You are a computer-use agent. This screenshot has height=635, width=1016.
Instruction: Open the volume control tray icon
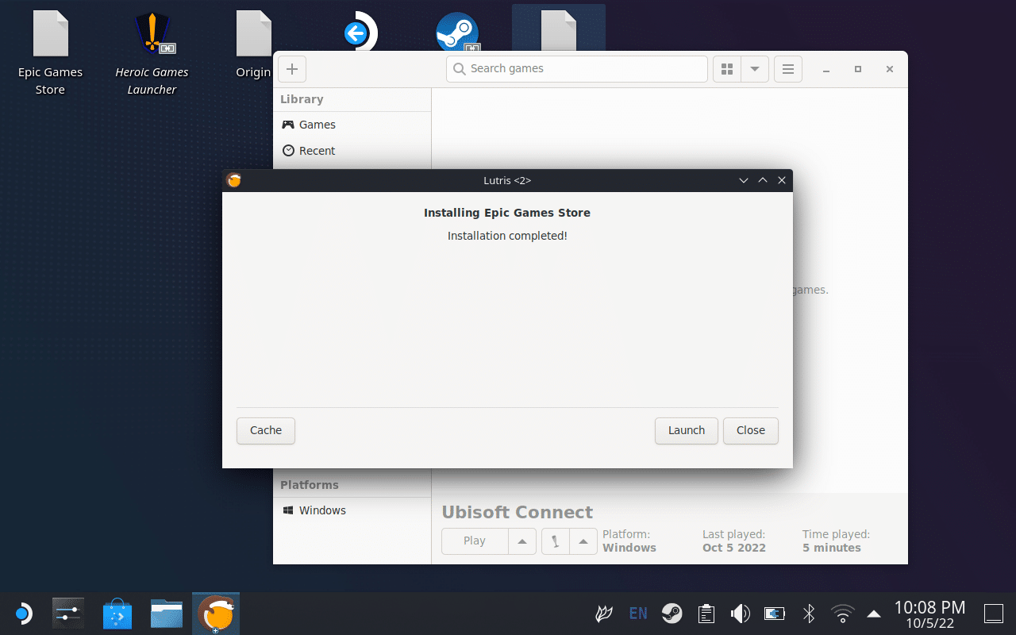pyautogui.click(x=740, y=614)
